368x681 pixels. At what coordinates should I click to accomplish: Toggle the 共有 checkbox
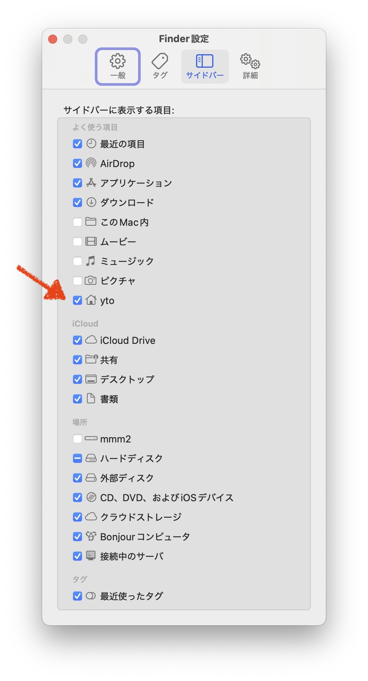78,360
